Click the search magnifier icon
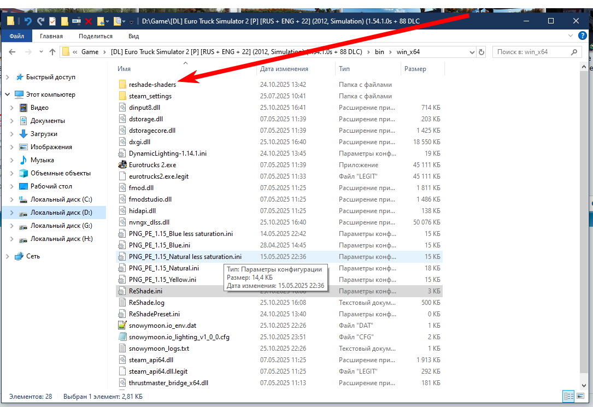The height and width of the screenshot is (407, 593). pyautogui.click(x=574, y=52)
